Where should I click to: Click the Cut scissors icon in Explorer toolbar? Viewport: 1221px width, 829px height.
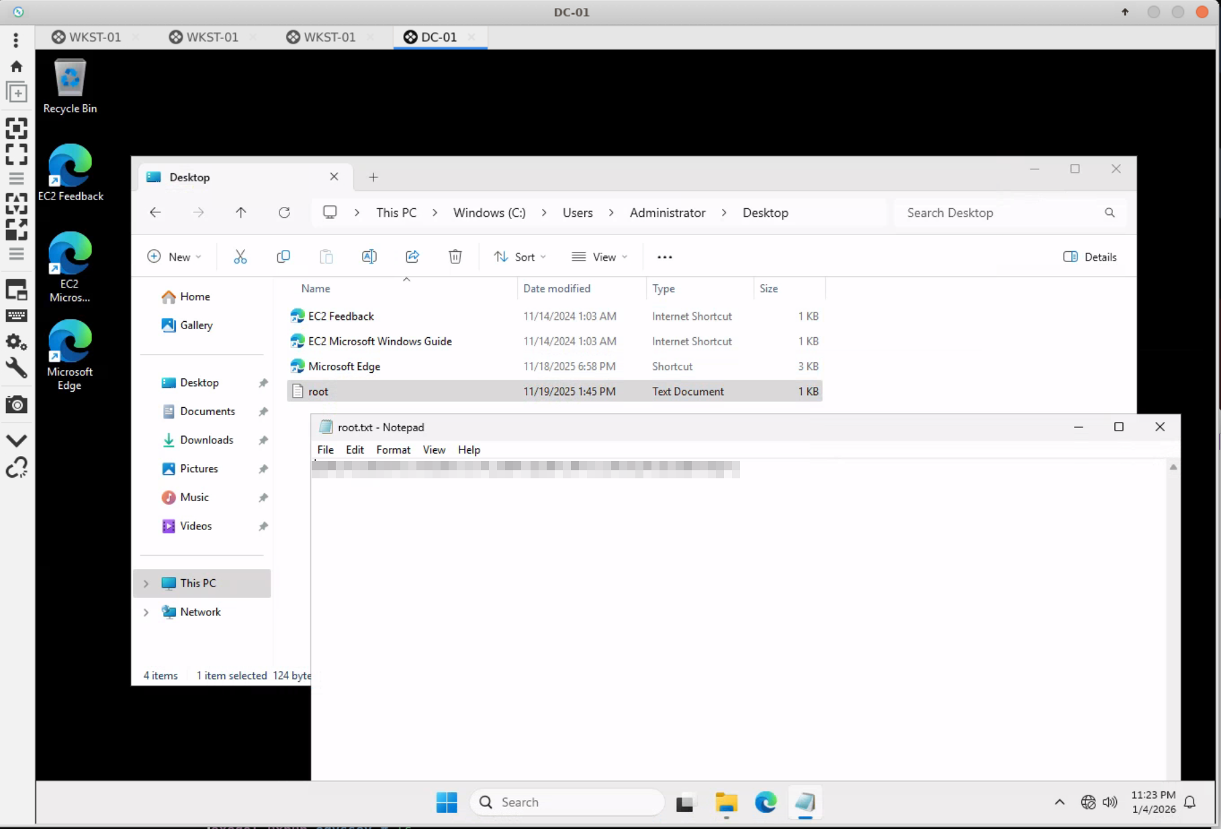240,257
